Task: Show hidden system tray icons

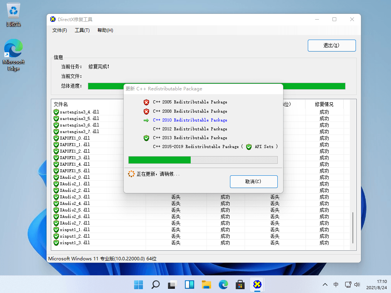Action: [325, 285]
